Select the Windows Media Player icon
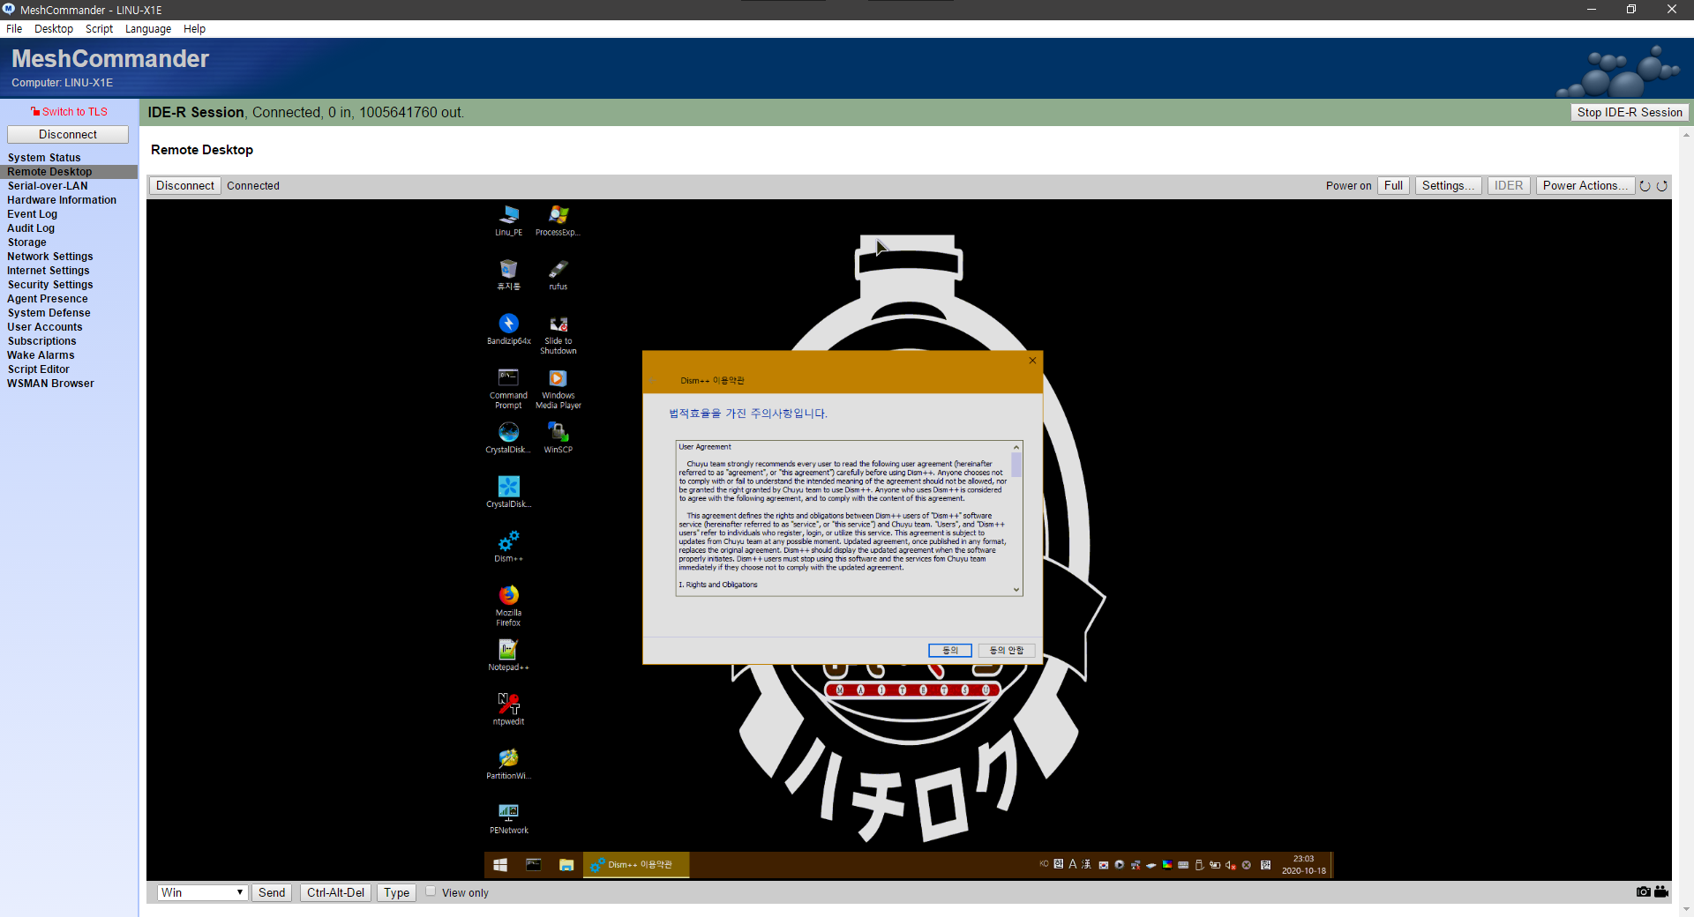This screenshot has width=1694, height=917. pos(558,388)
